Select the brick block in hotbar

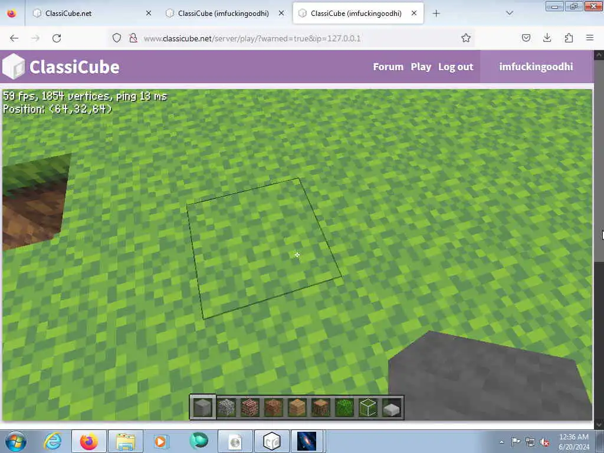point(250,407)
